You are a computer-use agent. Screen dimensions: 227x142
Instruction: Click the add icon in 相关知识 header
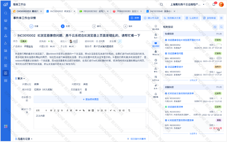(215, 27)
